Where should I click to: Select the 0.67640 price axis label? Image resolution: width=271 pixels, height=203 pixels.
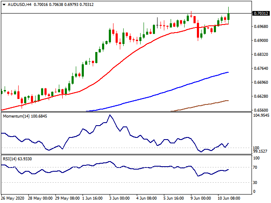(x=261, y=69)
